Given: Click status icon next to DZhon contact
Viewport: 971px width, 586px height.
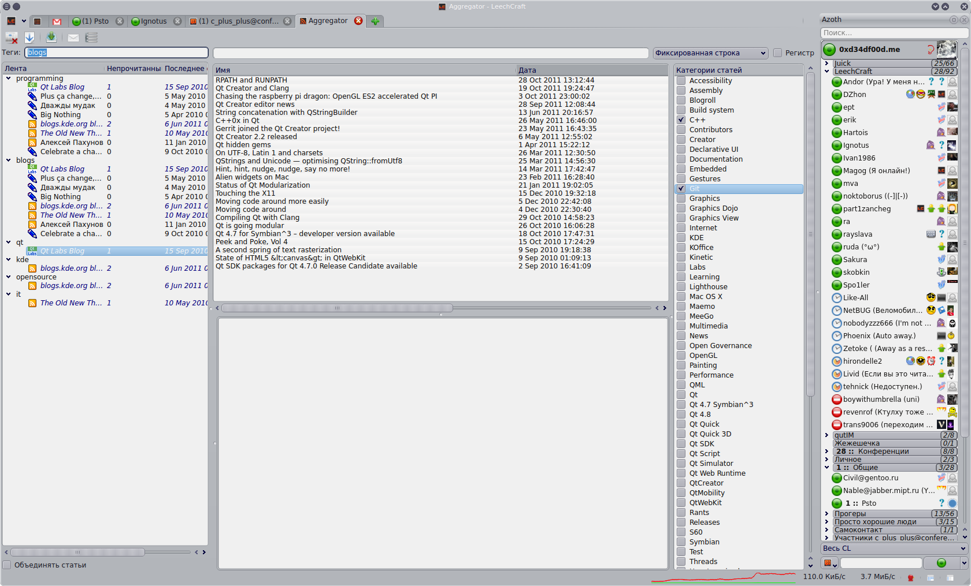Looking at the screenshot, I should [836, 95].
